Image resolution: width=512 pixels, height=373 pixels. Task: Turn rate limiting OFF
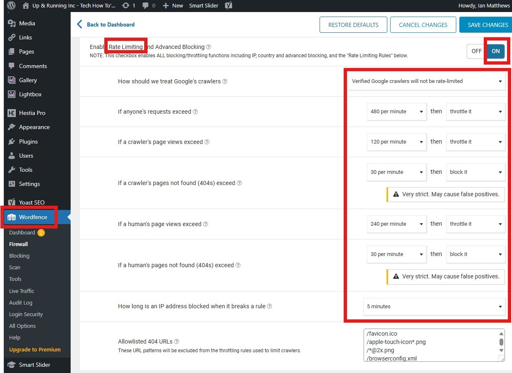click(x=476, y=51)
